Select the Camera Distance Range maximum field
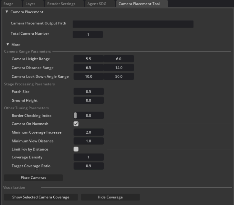234x205 pixels. (x=119, y=68)
